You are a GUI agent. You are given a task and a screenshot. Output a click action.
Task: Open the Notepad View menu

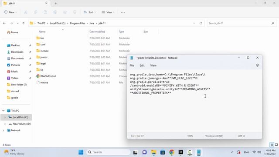pyautogui.click(x=153, y=65)
